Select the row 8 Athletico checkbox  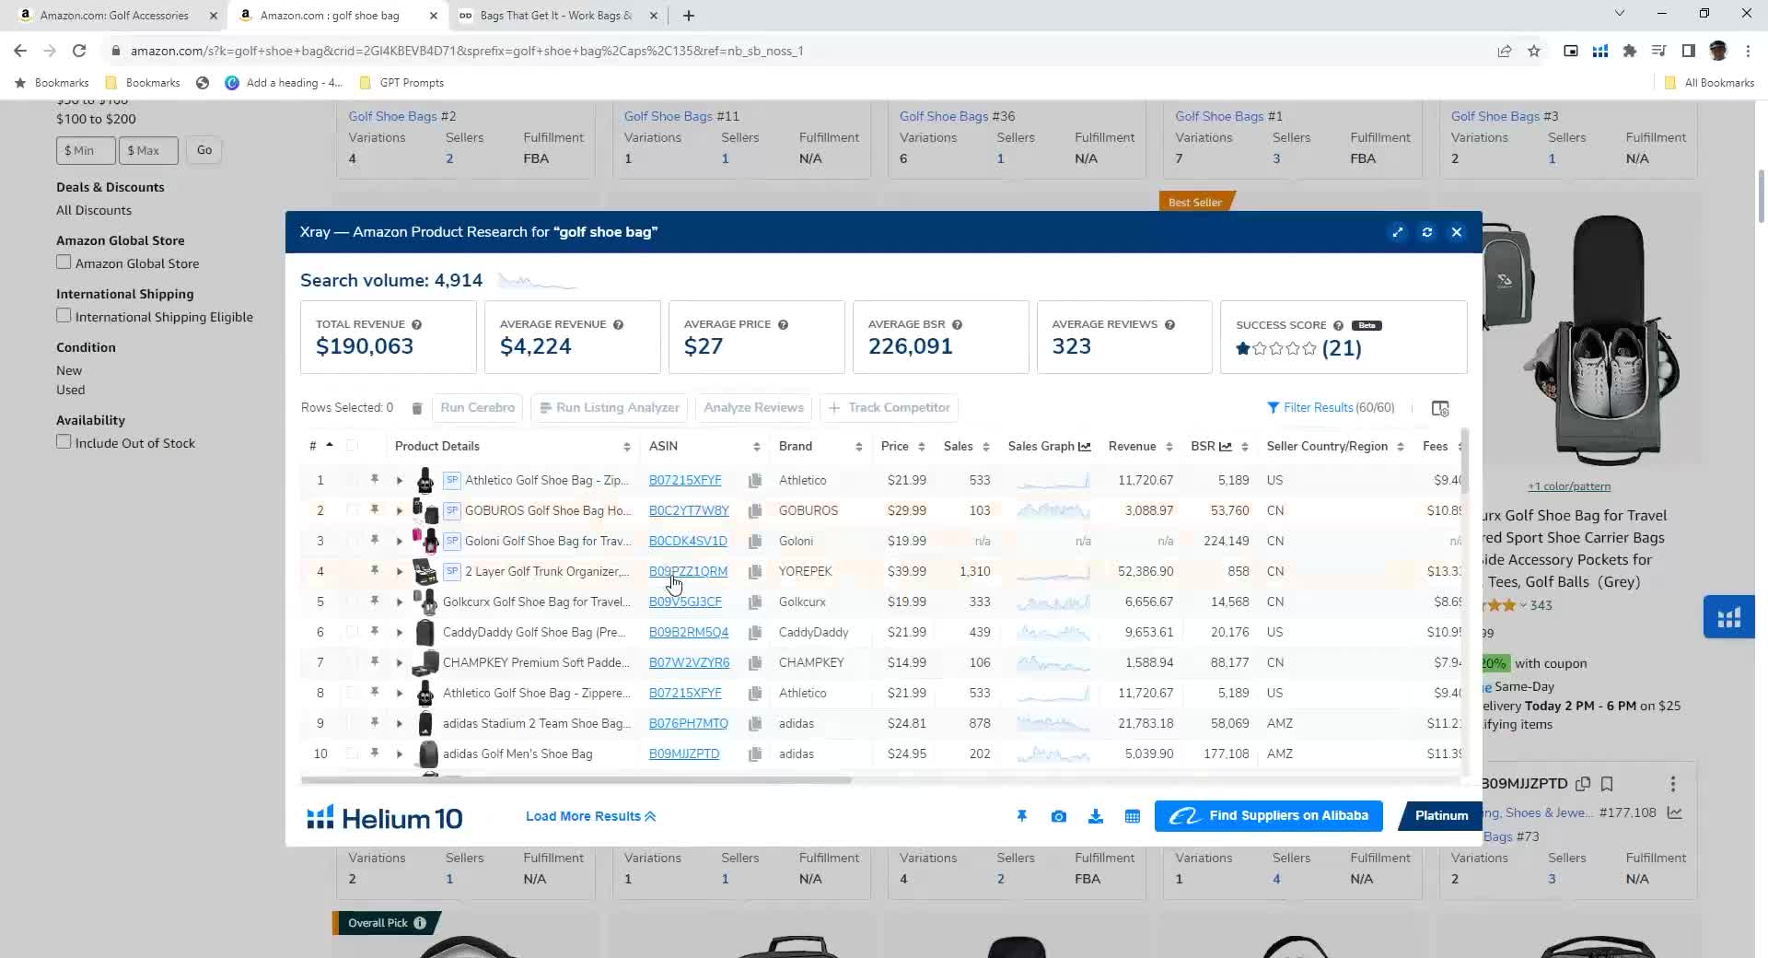point(352,693)
